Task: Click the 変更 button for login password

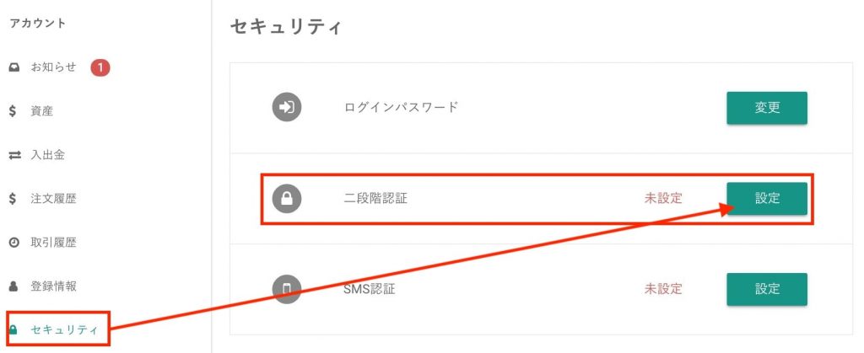Action: 767,108
